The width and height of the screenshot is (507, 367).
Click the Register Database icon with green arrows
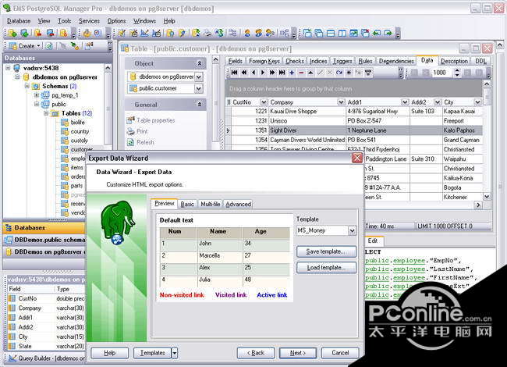point(25,33)
